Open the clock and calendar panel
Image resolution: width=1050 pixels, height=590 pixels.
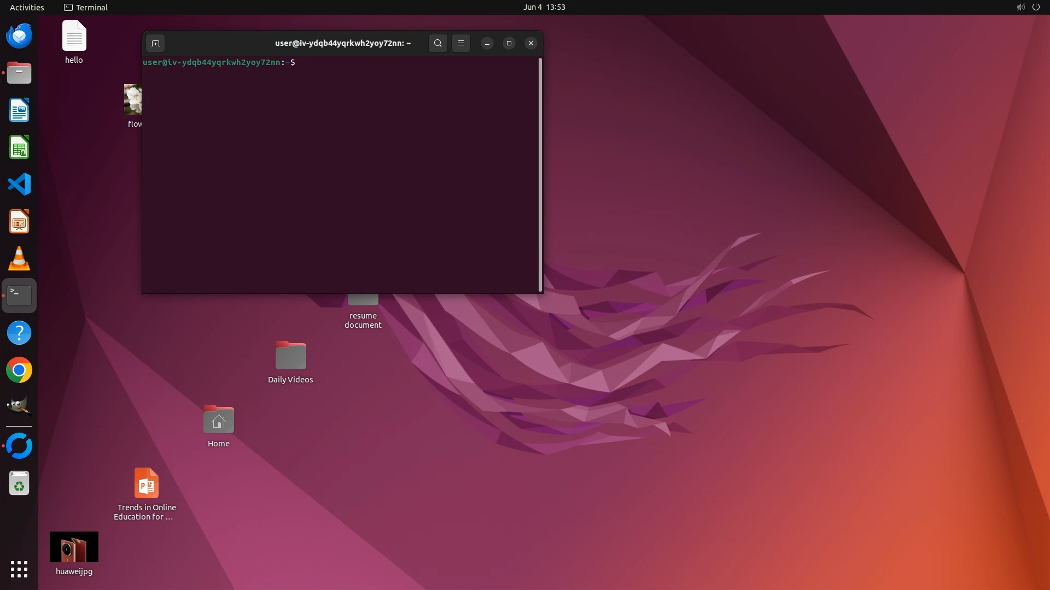click(x=544, y=7)
